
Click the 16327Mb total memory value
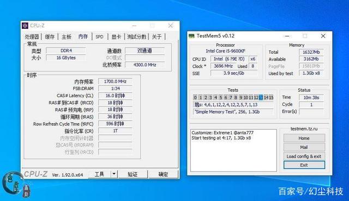(311, 52)
